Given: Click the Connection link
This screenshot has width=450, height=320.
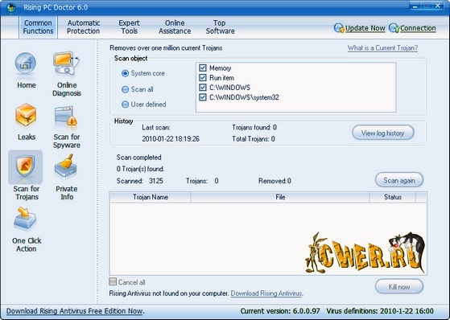Looking at the screenshot, I should coord(418,28).
